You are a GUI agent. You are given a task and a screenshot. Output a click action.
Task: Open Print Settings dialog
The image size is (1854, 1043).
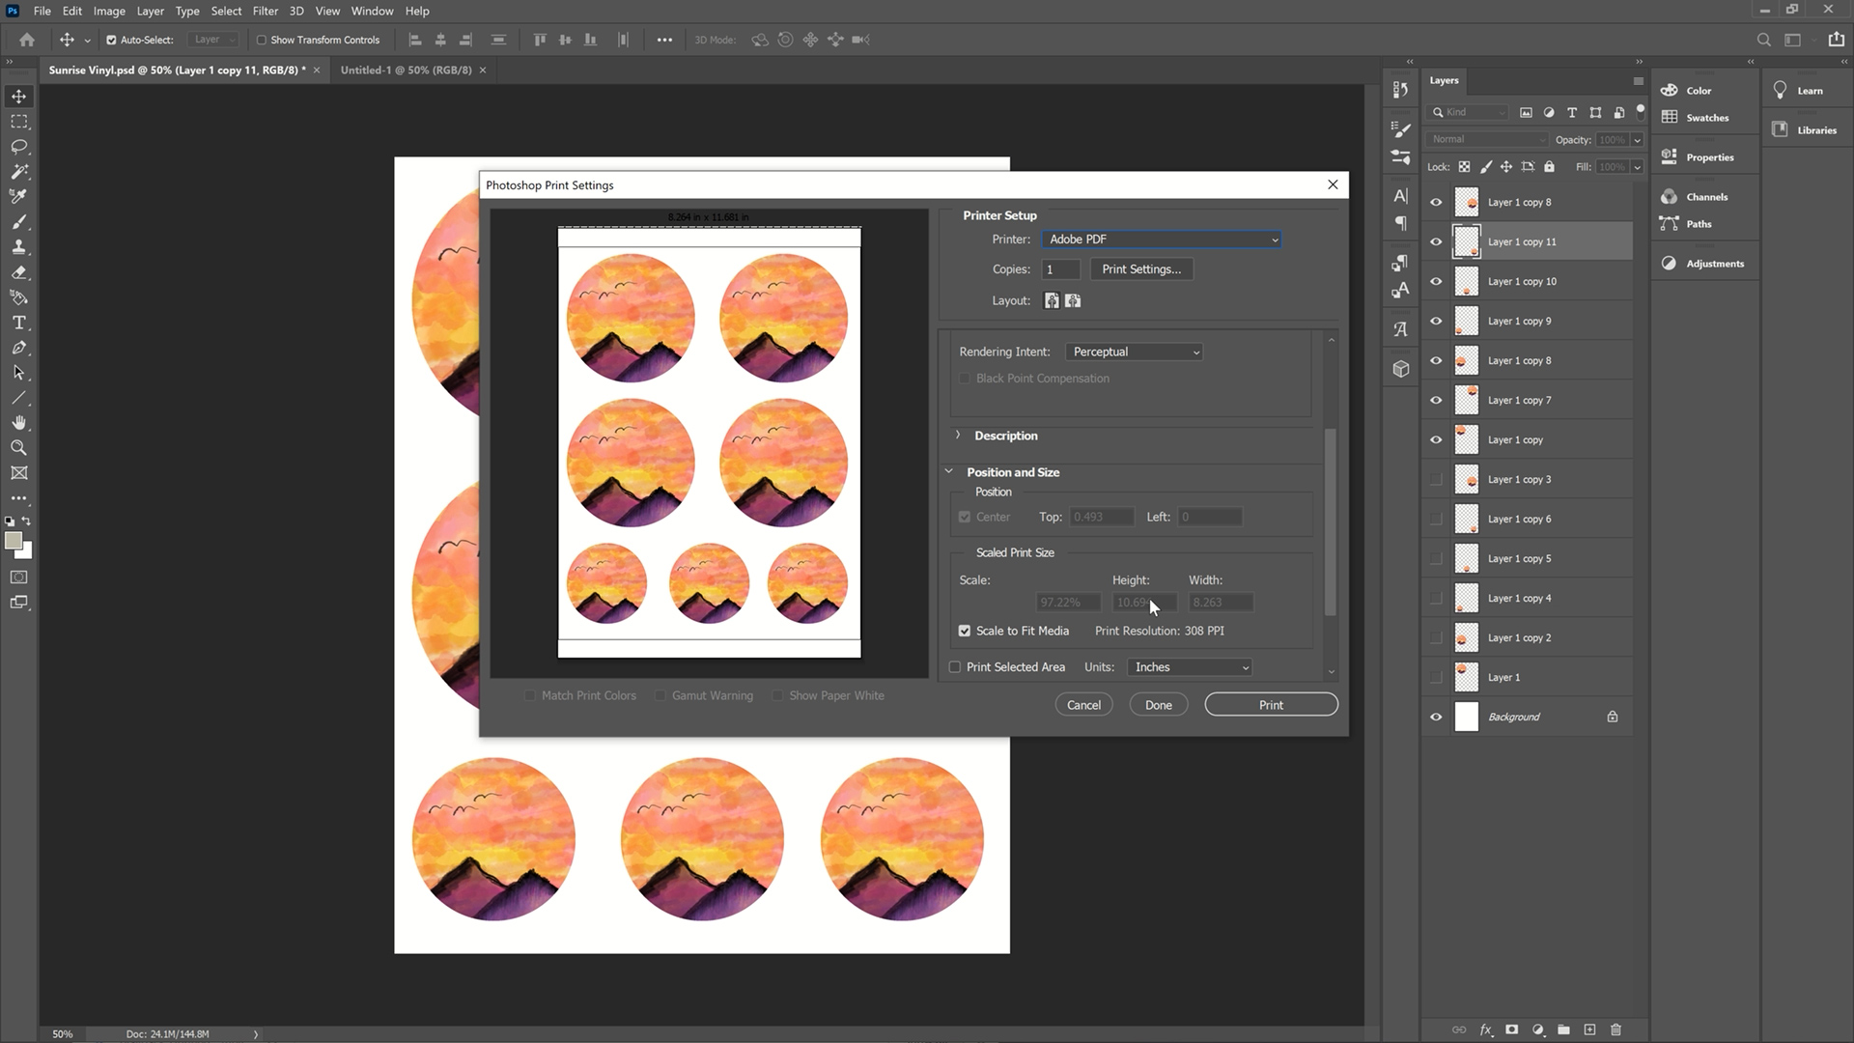1140,268
